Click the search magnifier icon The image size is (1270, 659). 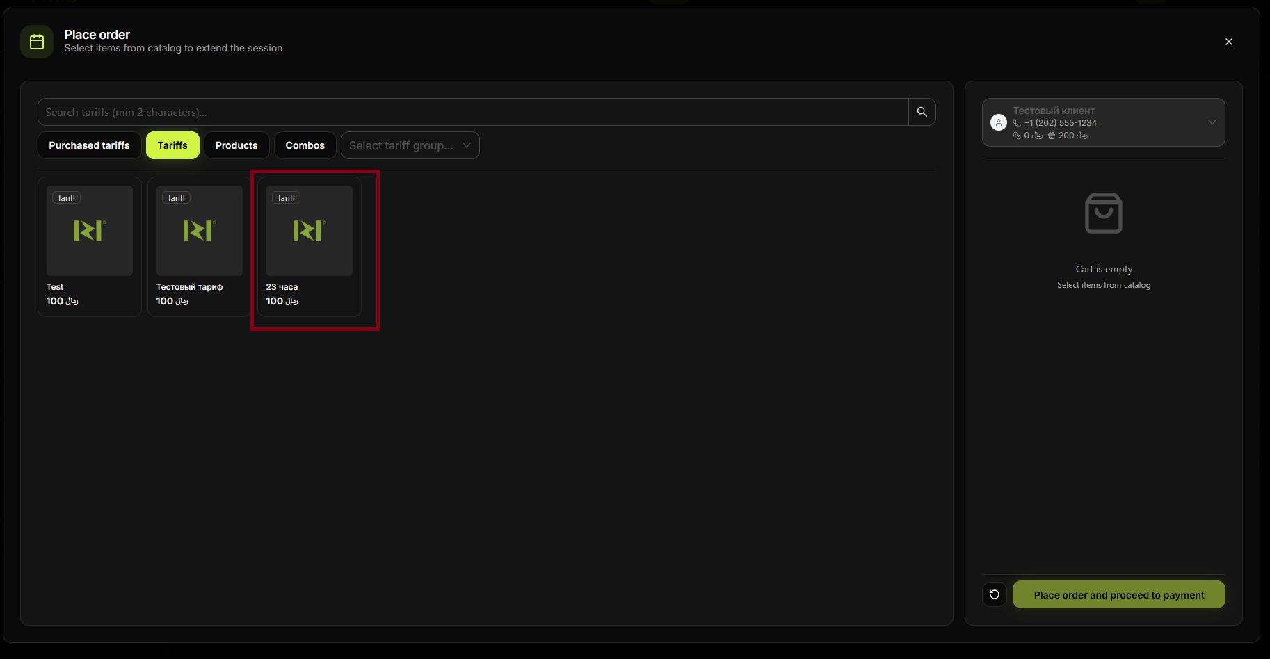click(922, 112)
